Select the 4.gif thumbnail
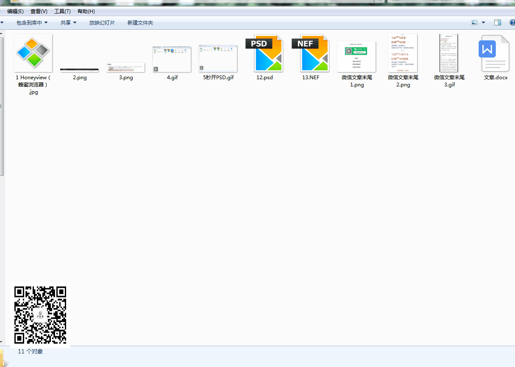The image size is (515, 367). point(172,59)
